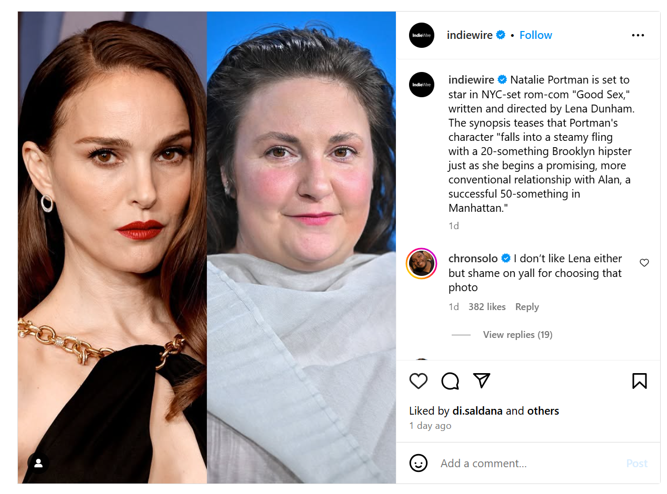
Task: Type in the Add a comment field
Action: click(526, 464)
